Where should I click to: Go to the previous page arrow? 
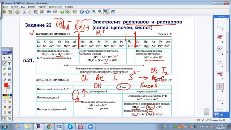82,12
